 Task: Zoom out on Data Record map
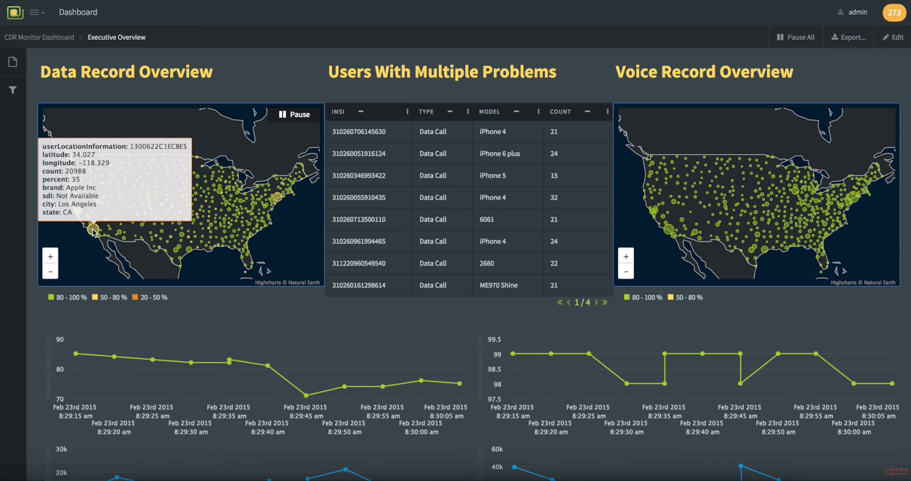coord(51,272)
